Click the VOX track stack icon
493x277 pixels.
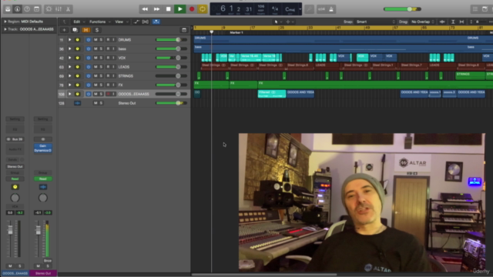tap(77, 58)
